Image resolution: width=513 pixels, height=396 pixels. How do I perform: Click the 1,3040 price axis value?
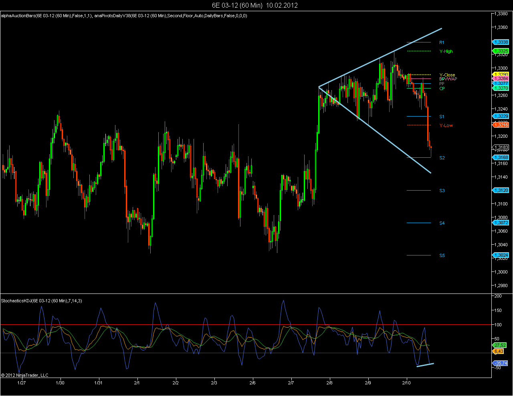(501, 245)
